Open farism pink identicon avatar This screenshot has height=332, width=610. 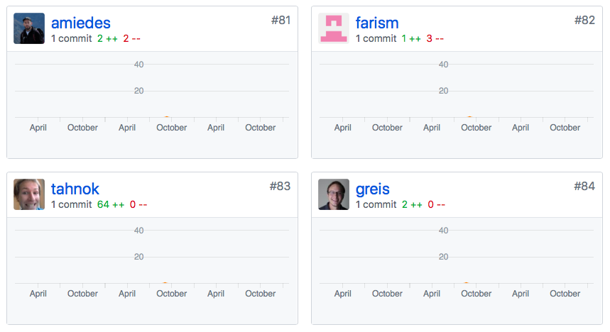334,28
